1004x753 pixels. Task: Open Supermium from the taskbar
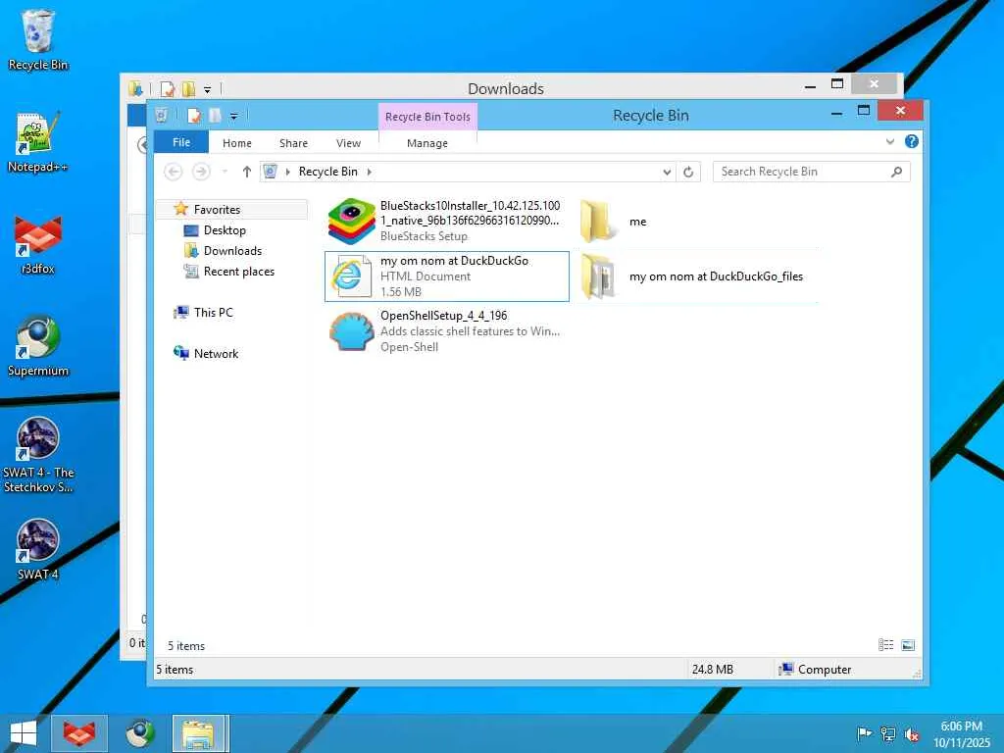(x=139, y=733)
